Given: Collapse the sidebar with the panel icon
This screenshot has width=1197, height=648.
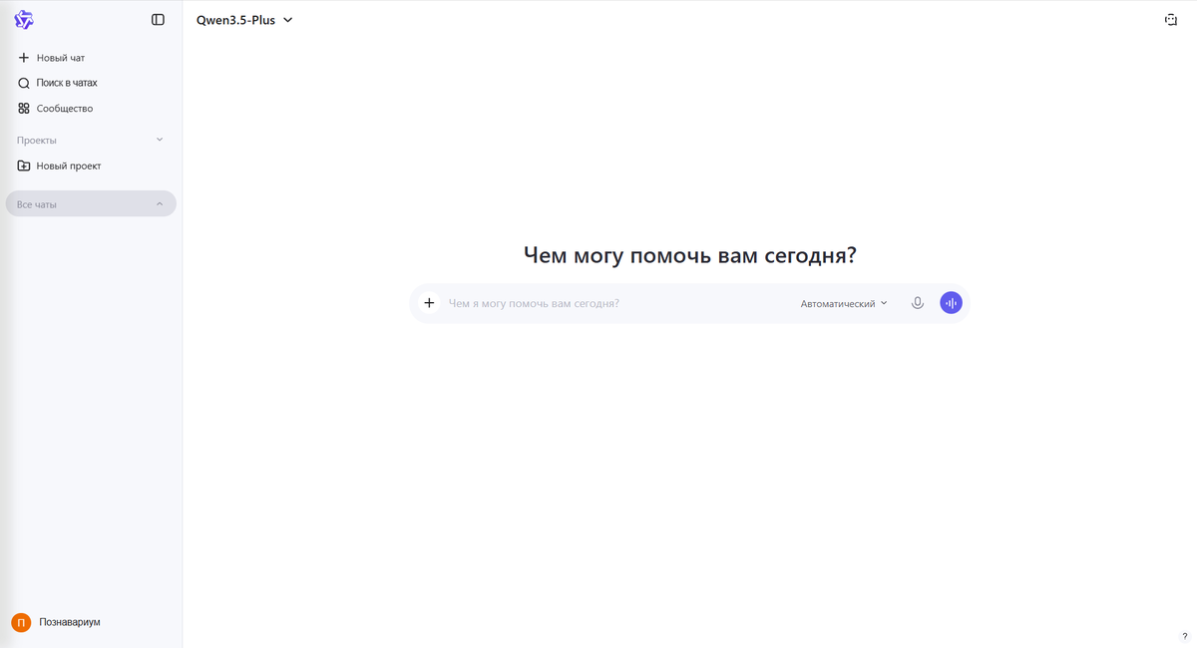Looking at the screenshot, I should (x=158, y=19).
